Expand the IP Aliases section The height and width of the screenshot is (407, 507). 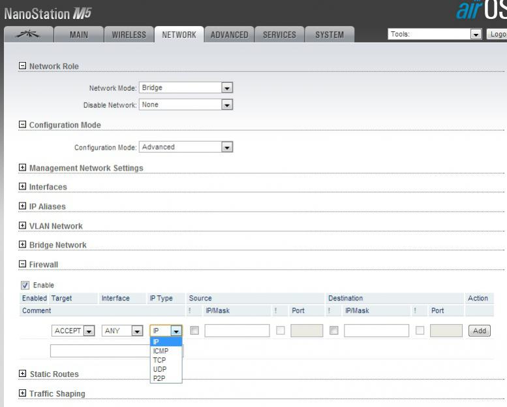[22, 206]
